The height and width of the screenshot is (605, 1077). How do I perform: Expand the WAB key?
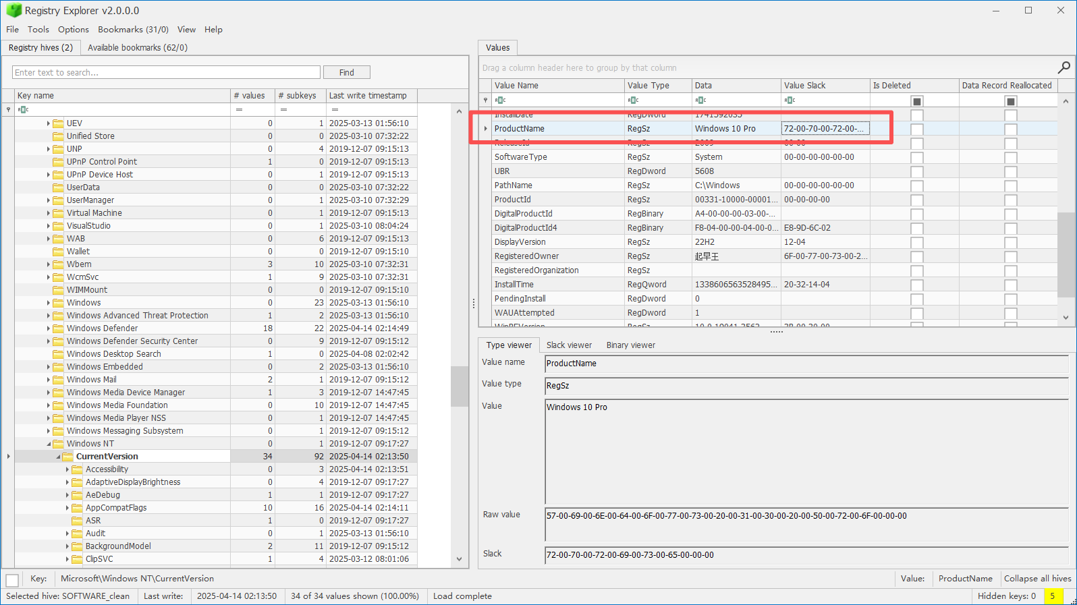pyautogui.click(x=49, y=239)
